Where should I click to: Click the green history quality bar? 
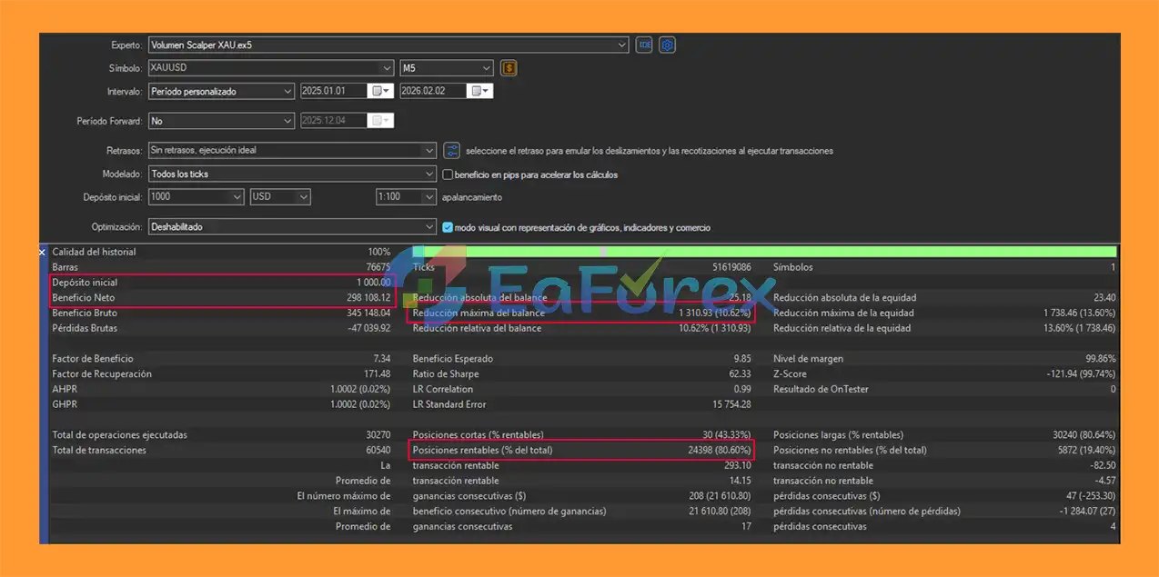point(764,252)
